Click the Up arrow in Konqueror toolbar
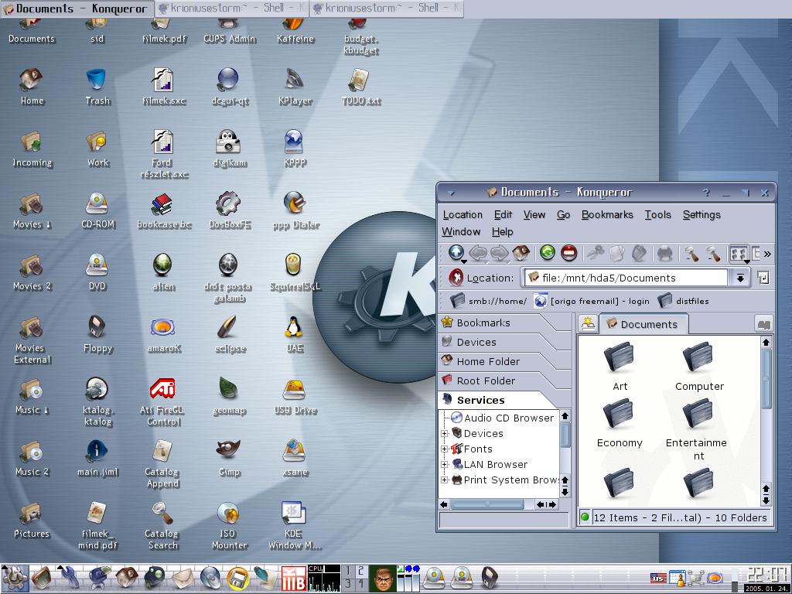The image size is (792, 594). 456,253
